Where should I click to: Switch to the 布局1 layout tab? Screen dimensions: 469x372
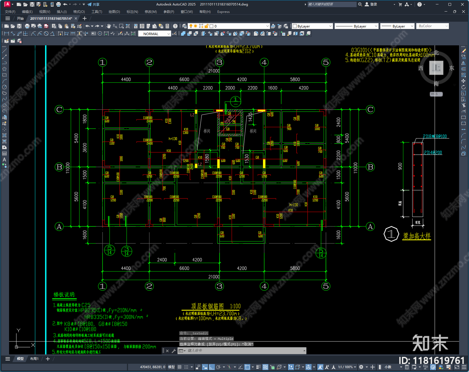click(34, 359)
